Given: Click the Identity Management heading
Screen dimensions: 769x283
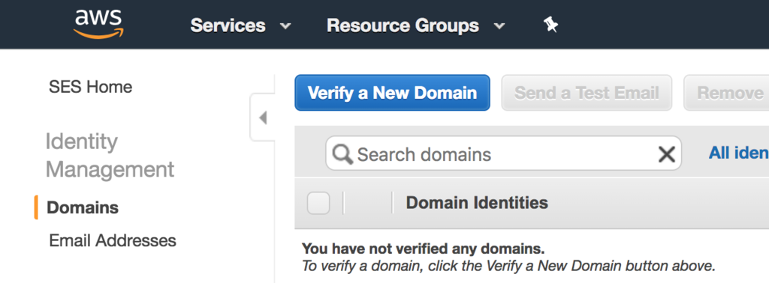Looking at the screenshot, I should (x=110, y=156).
